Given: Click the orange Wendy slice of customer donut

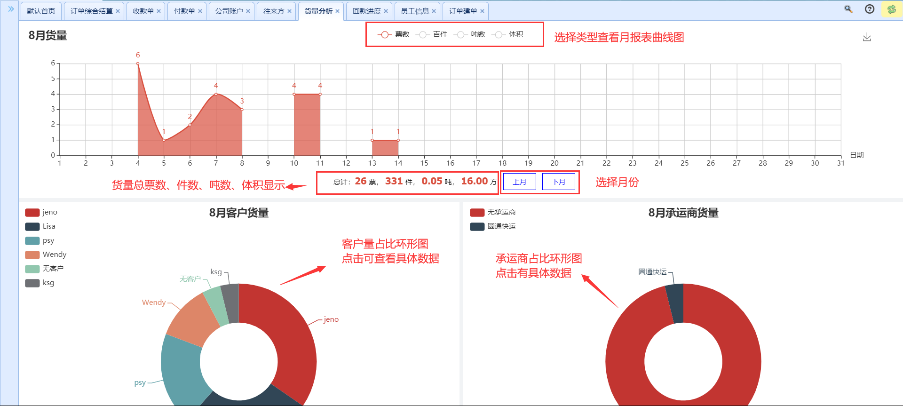Looking at the screenshot, I should (193, 320).
